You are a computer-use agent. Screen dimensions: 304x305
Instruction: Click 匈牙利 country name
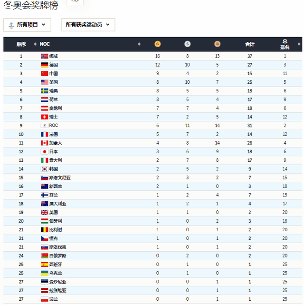pos(56,221)
